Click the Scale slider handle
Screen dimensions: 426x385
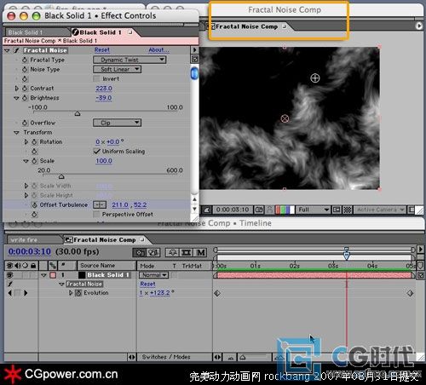pos(61,177)
